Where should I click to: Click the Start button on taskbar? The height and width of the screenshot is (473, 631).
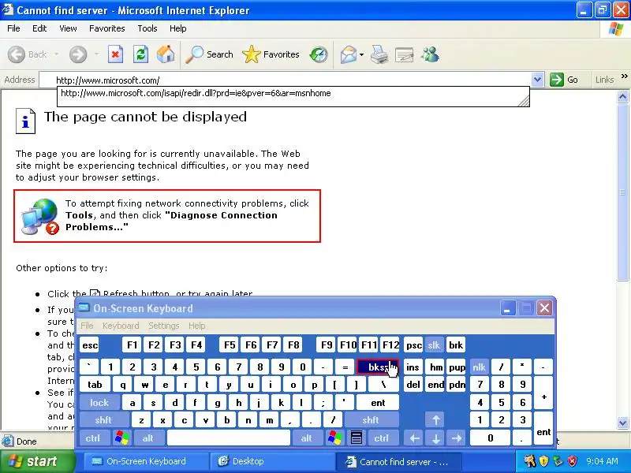[37, 461]
